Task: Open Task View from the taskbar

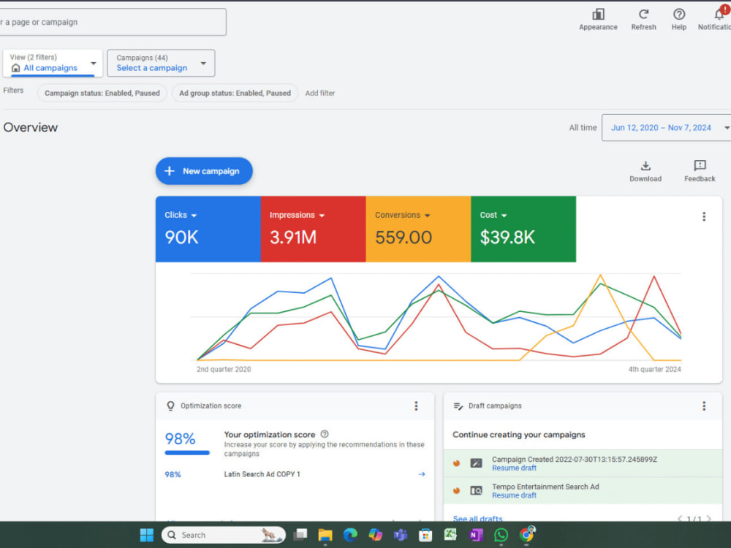Action: (x=300, y=535)
